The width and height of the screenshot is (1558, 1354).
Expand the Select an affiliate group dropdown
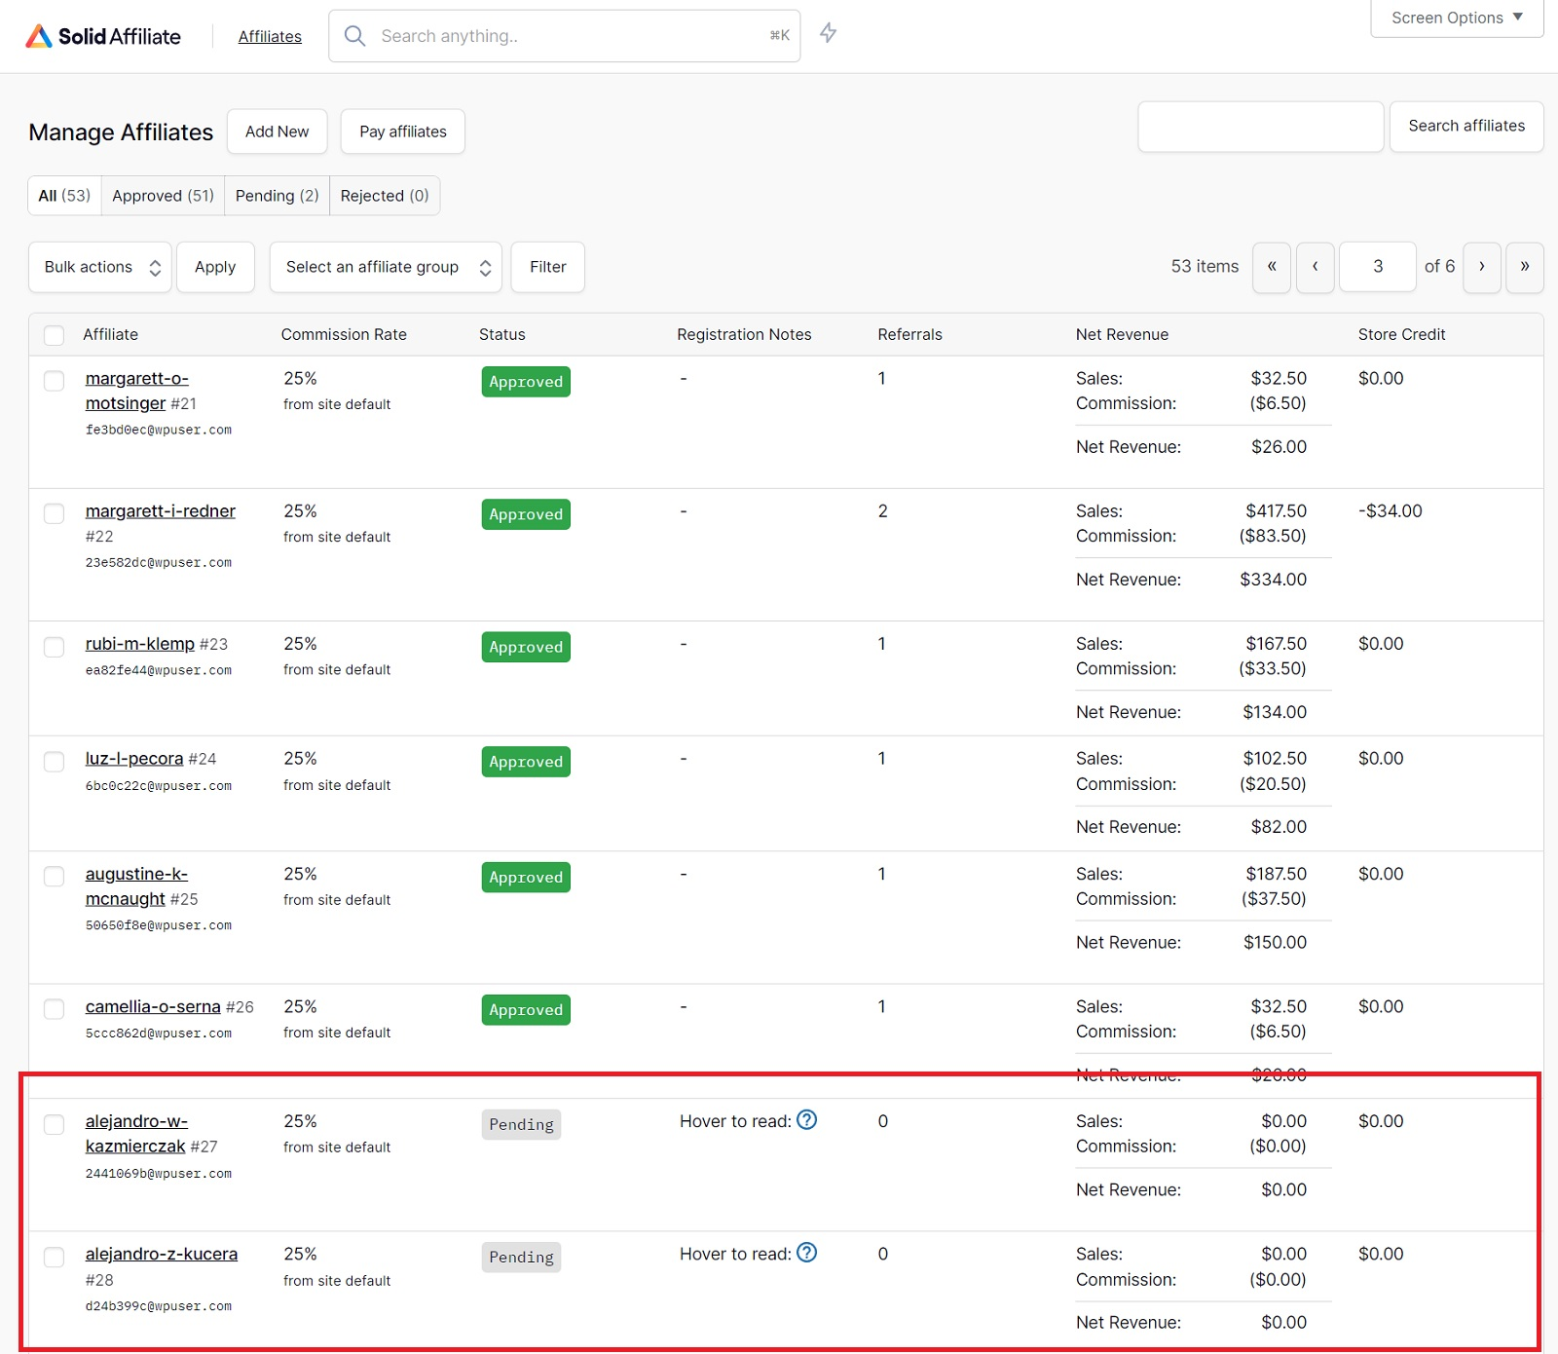386,267
